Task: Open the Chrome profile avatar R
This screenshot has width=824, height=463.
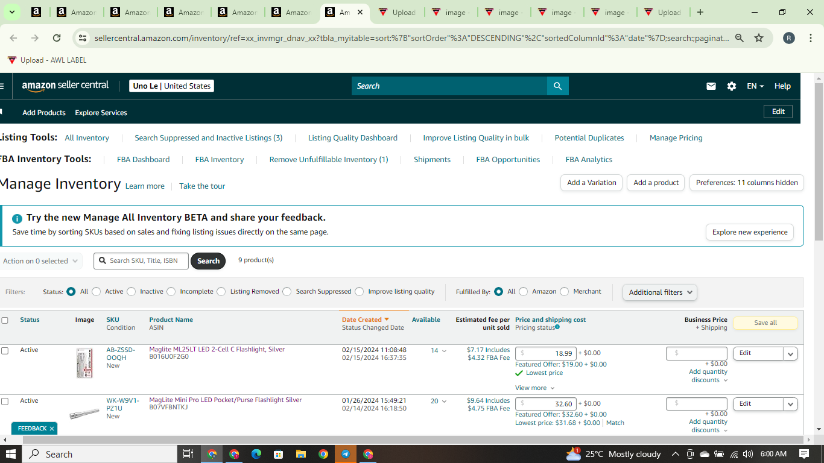Action: (x=789, y=38)
